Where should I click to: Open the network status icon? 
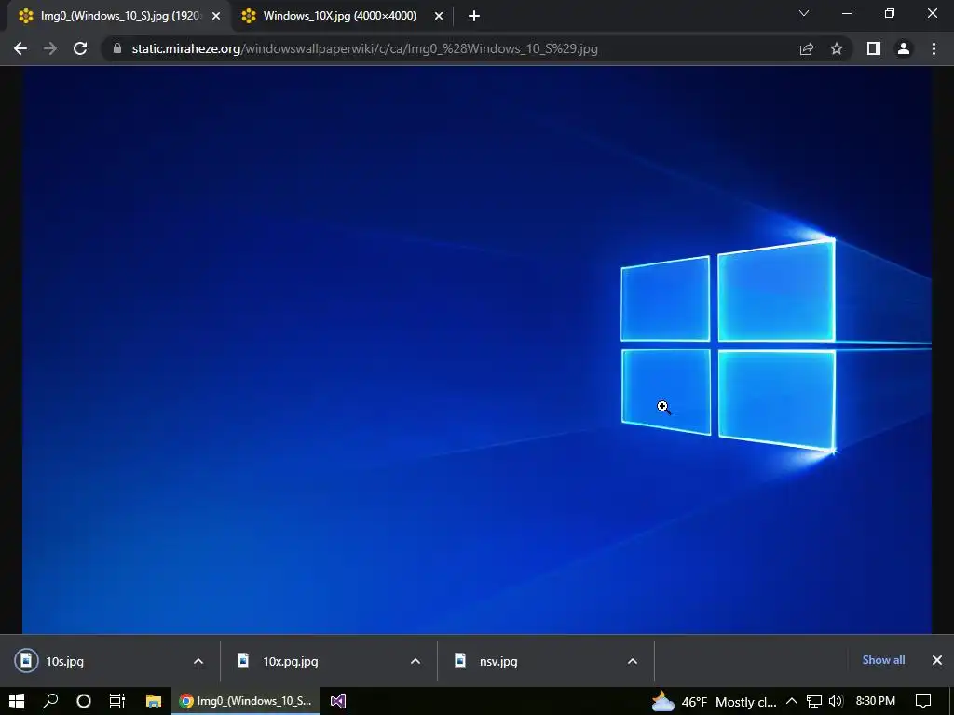[x=814, y=701]
